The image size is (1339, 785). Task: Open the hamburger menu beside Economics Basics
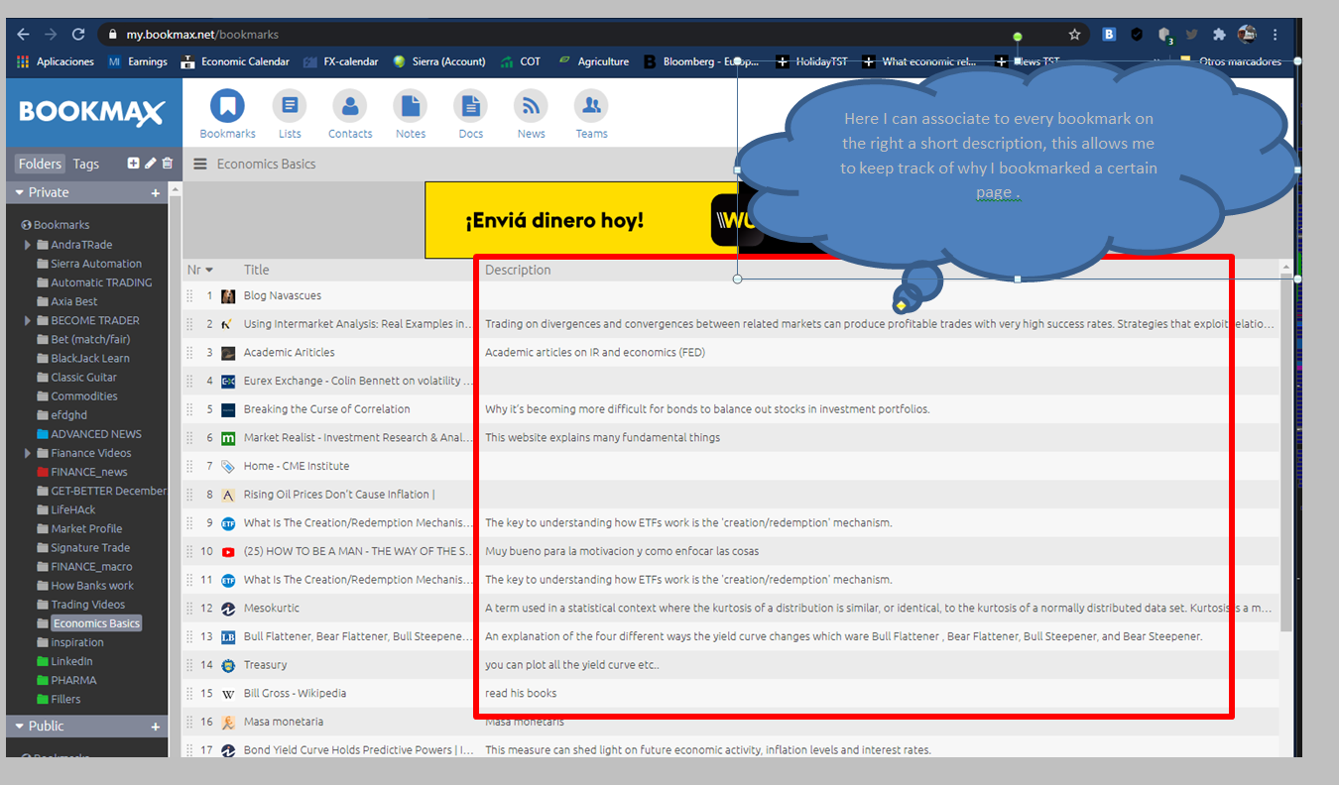200,165
